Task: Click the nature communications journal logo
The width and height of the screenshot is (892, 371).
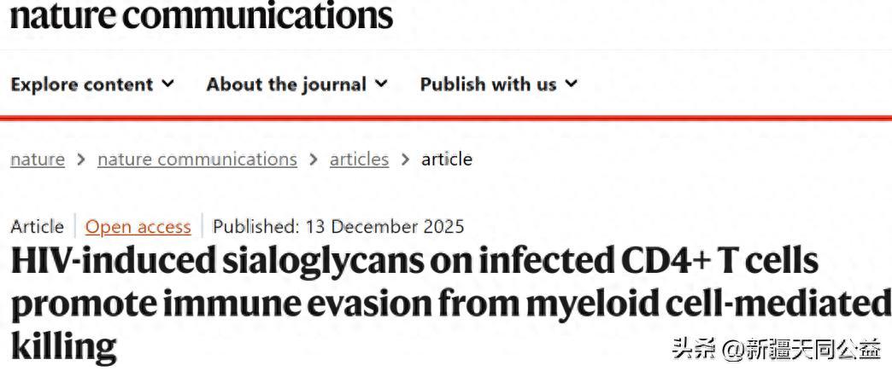Action: (x=202, y=16)
